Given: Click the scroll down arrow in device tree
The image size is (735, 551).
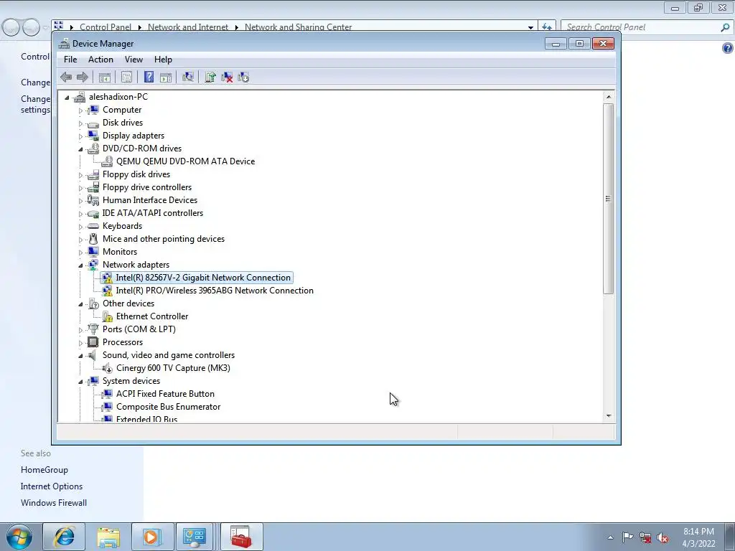Looking at the screenshot, I should [609, 415].
